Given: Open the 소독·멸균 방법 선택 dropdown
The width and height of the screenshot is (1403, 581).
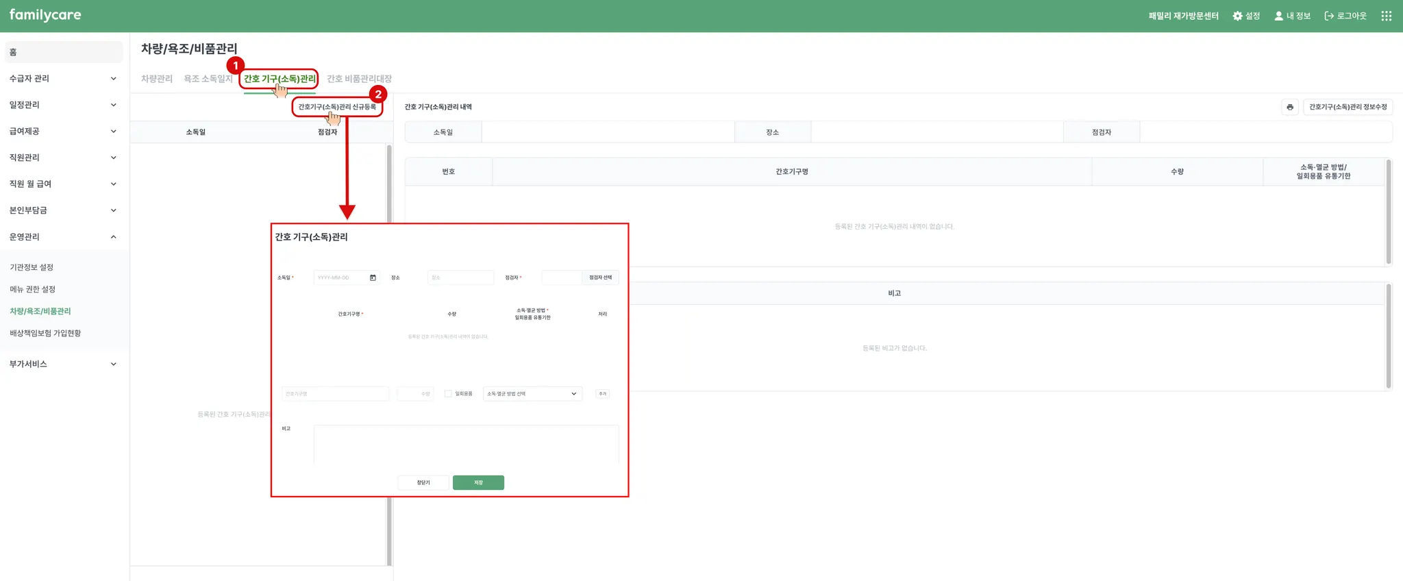Looking at the screenshot, I should (532, 394).
